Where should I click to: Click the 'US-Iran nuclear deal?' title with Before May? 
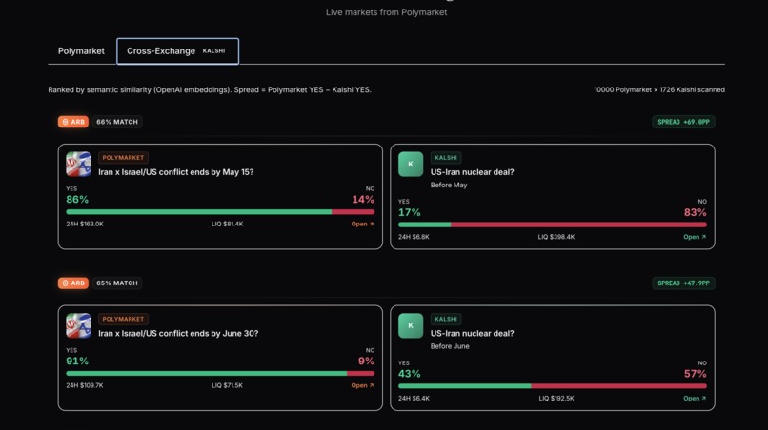(473, 172)
